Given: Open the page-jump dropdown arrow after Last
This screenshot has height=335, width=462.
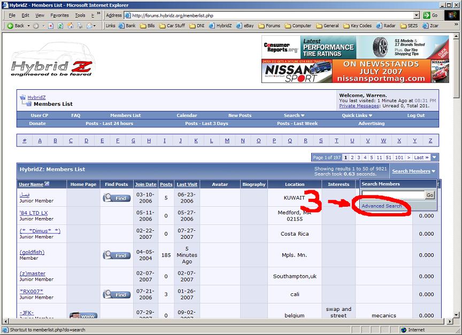Looking at the screenshot, I should [x=434, y=158].
